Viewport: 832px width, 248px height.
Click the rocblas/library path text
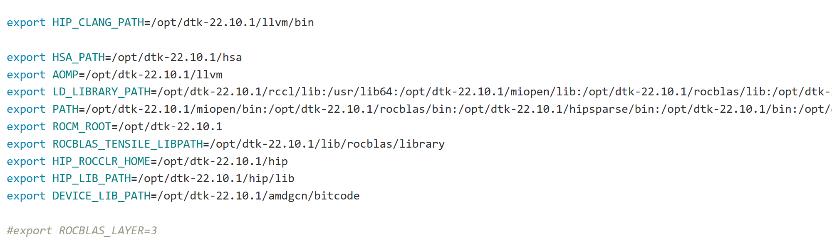[x=396, y=144]
